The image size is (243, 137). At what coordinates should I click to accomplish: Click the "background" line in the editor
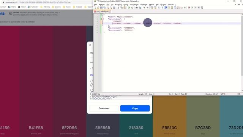[121, 28]
